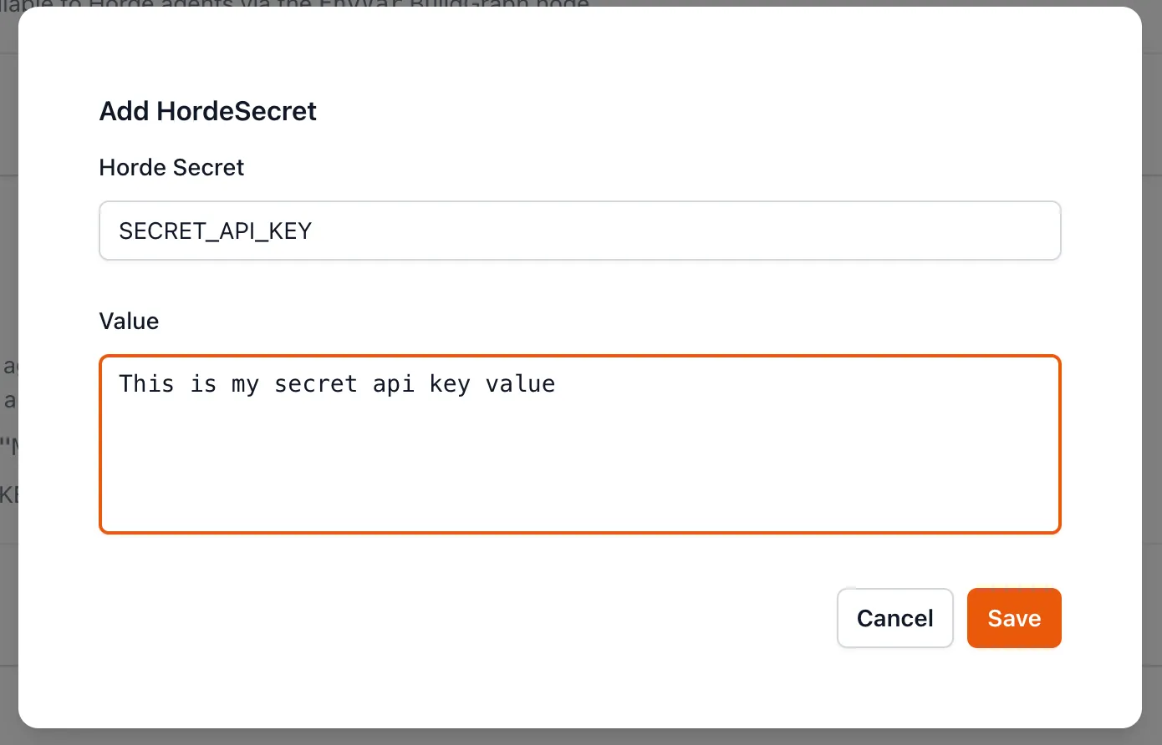The width and height of the screenshot is (1162, 745).
Task: Click the word "secret" in Value box
Action: [315, 384]
